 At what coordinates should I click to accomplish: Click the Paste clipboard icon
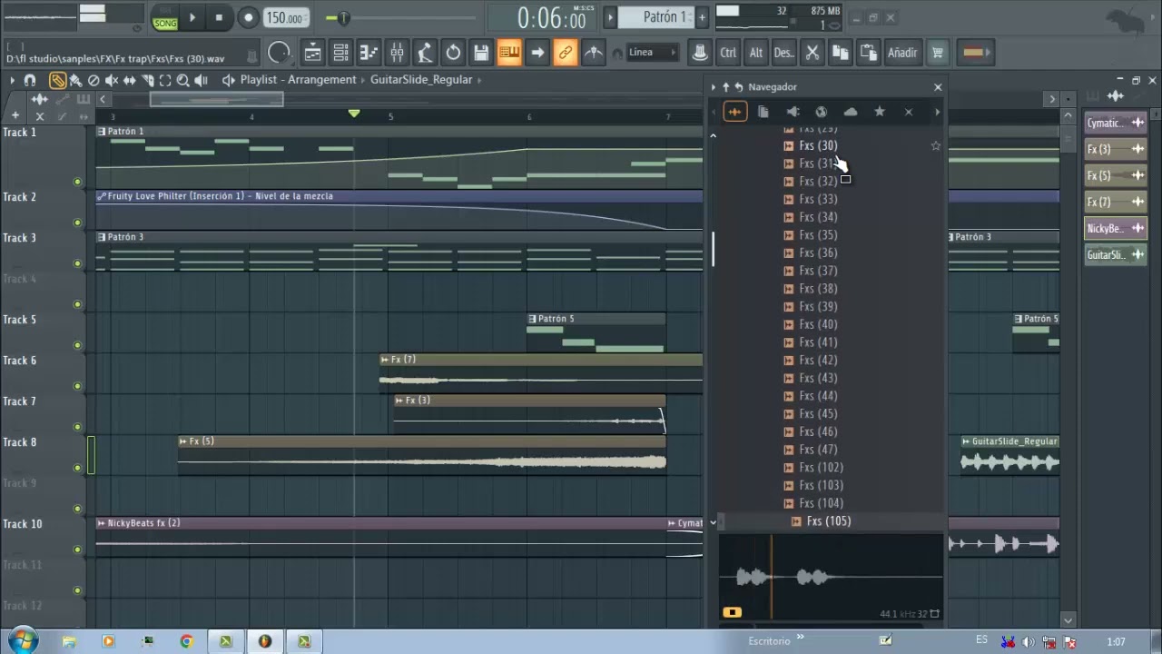[x=869, y=53]
